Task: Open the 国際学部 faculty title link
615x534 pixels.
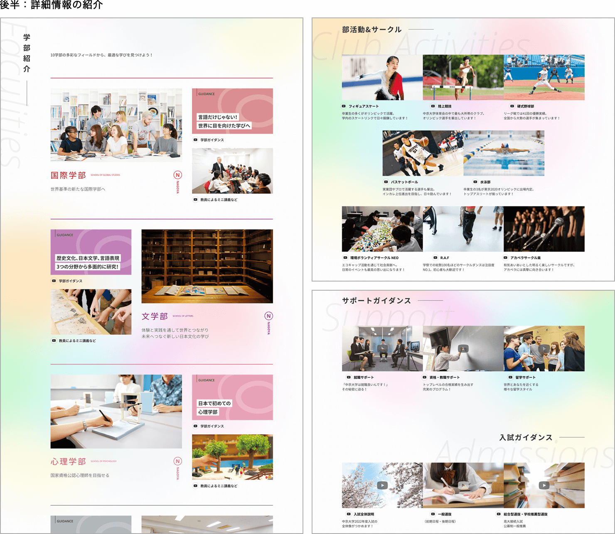Action: (68, 175)
